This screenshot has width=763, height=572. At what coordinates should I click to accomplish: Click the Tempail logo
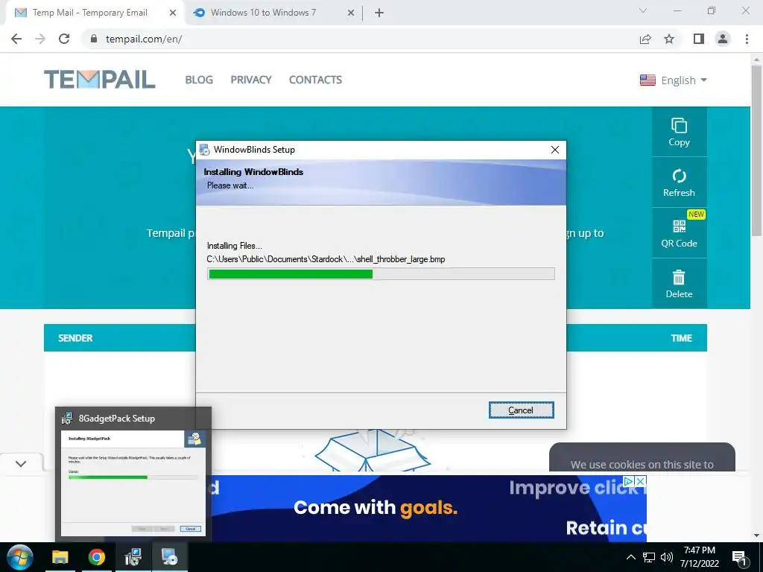click(100, 79)
